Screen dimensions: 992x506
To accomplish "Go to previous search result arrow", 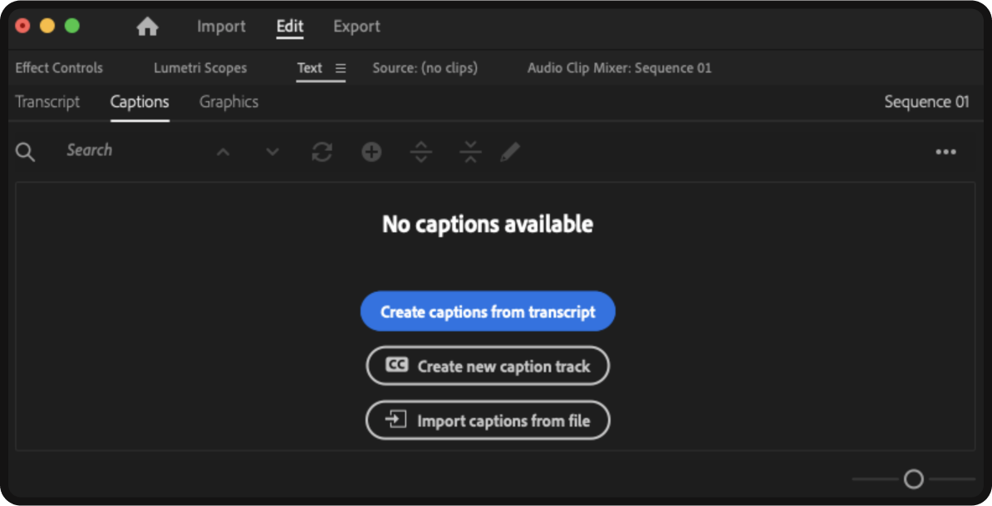I will (x=223, y=152).
